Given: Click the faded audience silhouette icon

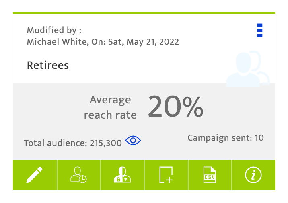Looking at the screenshot, I should tap(248, 69).
